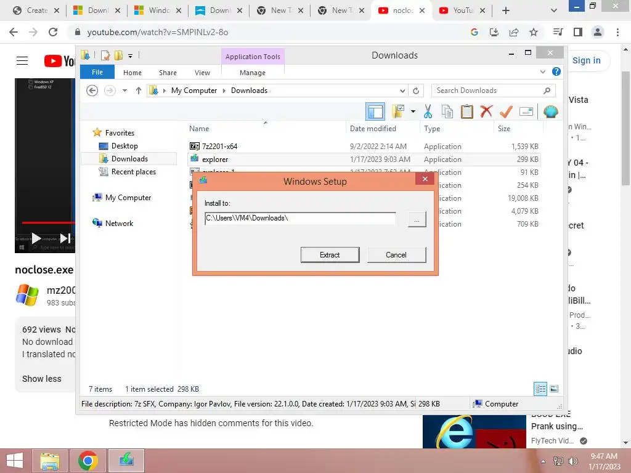This screenshot has height=473, width=631.
Task: Open YouTube hamburger guide menu
Action: click(22, 61)
